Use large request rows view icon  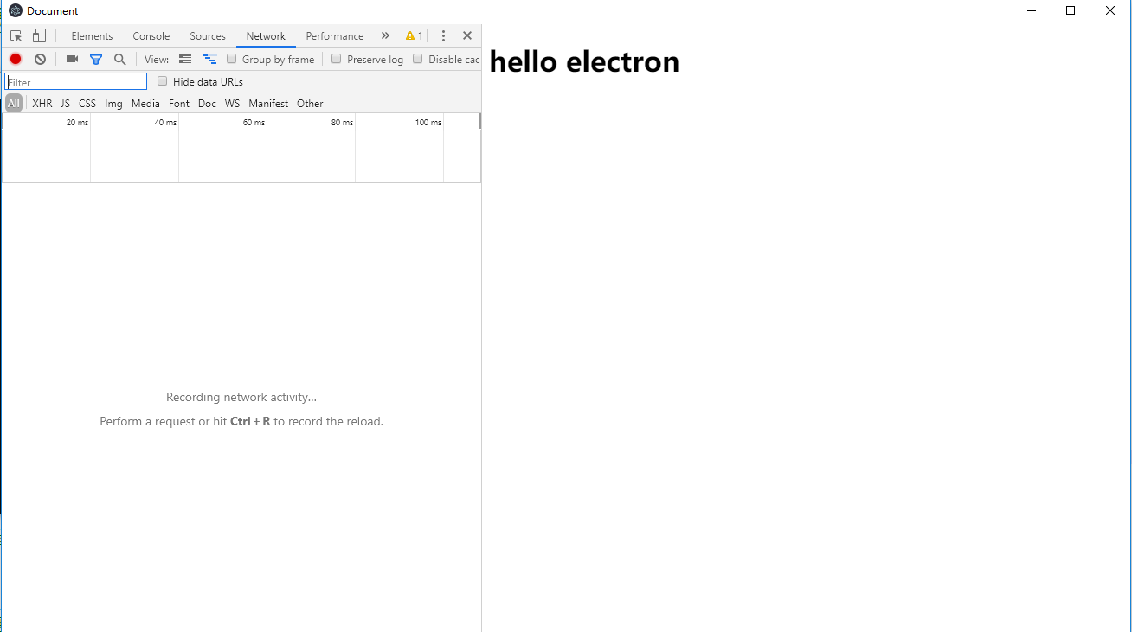tap(185, 59)
